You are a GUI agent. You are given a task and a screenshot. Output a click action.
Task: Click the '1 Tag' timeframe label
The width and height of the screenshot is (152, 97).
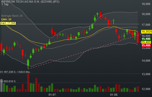pyautogui.click(x=5, y=4)
